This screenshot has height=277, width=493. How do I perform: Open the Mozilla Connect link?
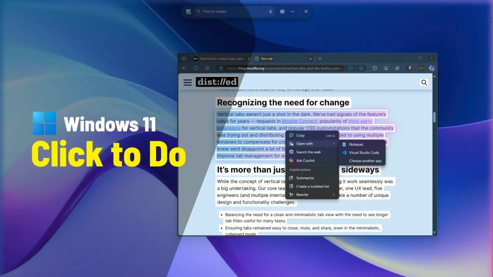coord(299,121)
